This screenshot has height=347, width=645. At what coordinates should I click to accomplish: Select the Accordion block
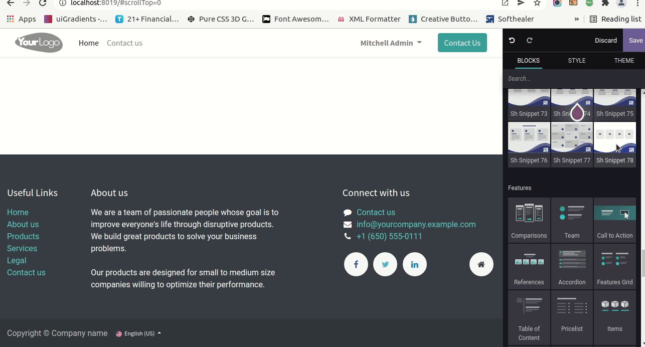click(572, 267)
